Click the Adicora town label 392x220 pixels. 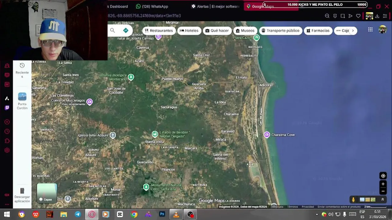[265, 85]
